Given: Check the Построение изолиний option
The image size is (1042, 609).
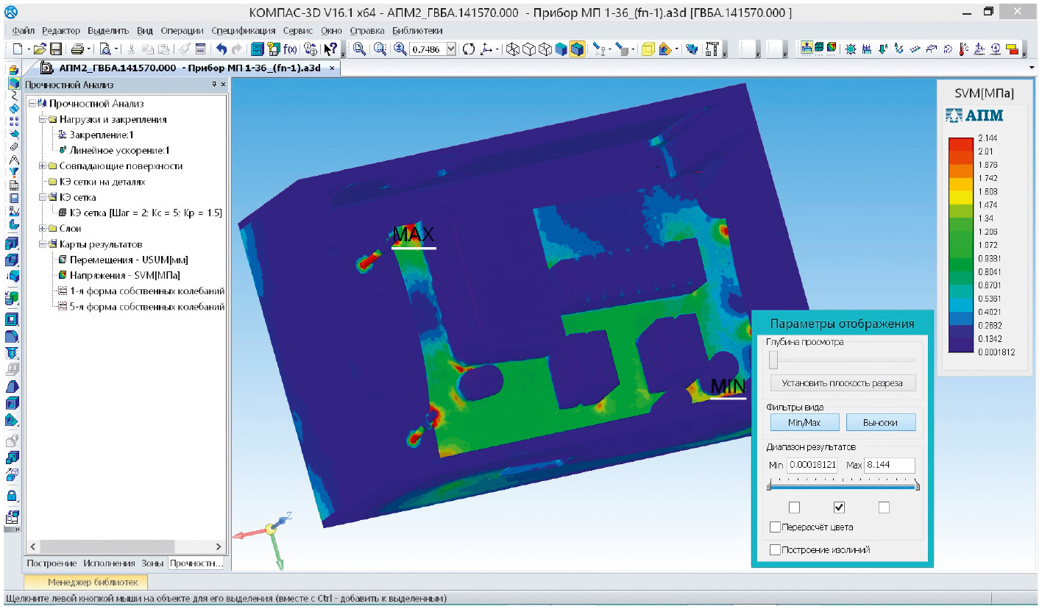Looking at the screenshot, I should click(x=775, y=549).
